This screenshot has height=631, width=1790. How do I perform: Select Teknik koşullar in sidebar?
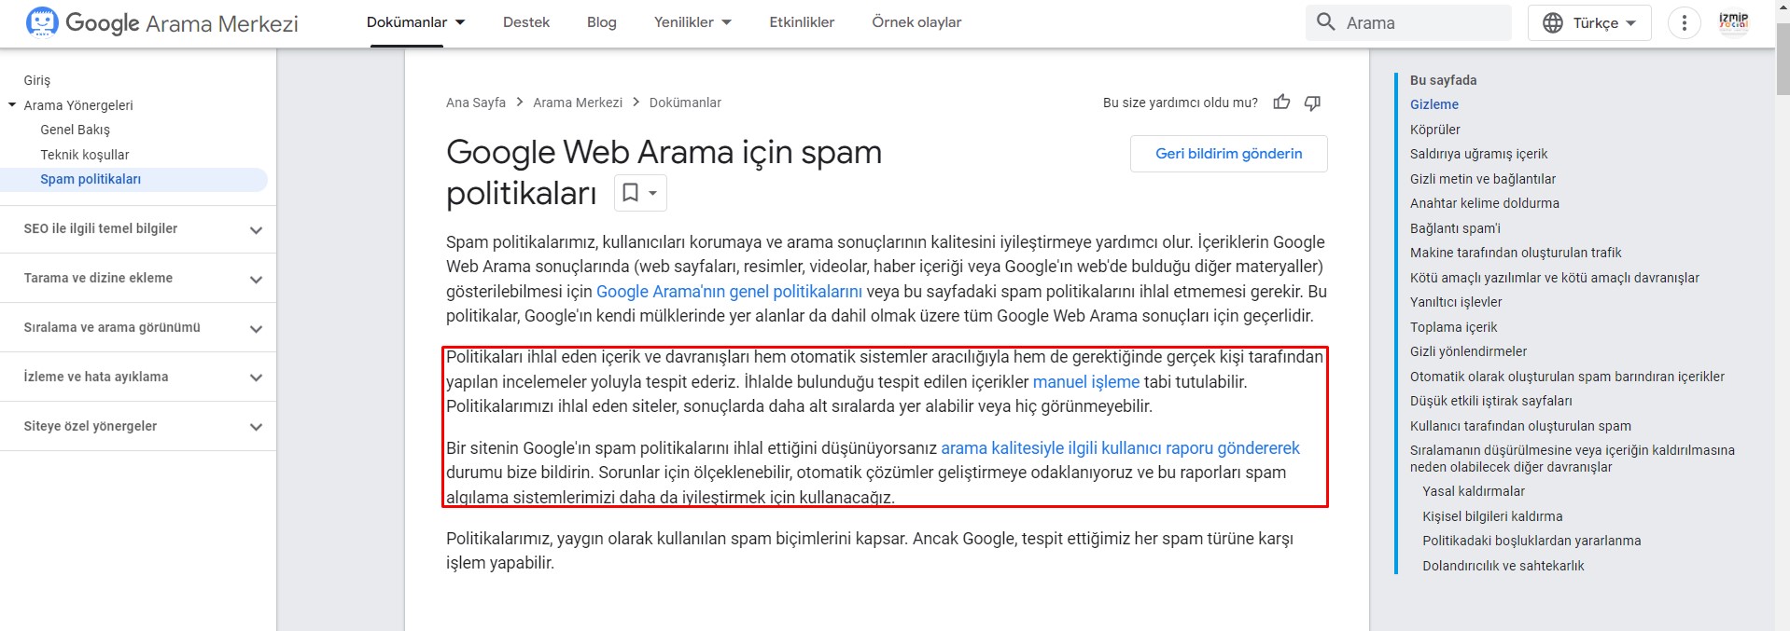coord(85,155)
